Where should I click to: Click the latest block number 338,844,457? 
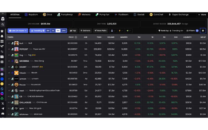[174, 24]
